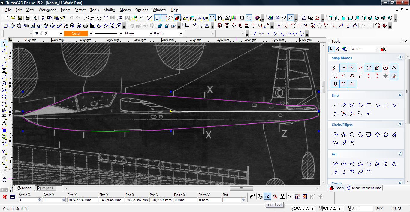
Task: Collapse the Snap Modes section
Action: click(400, 57)
